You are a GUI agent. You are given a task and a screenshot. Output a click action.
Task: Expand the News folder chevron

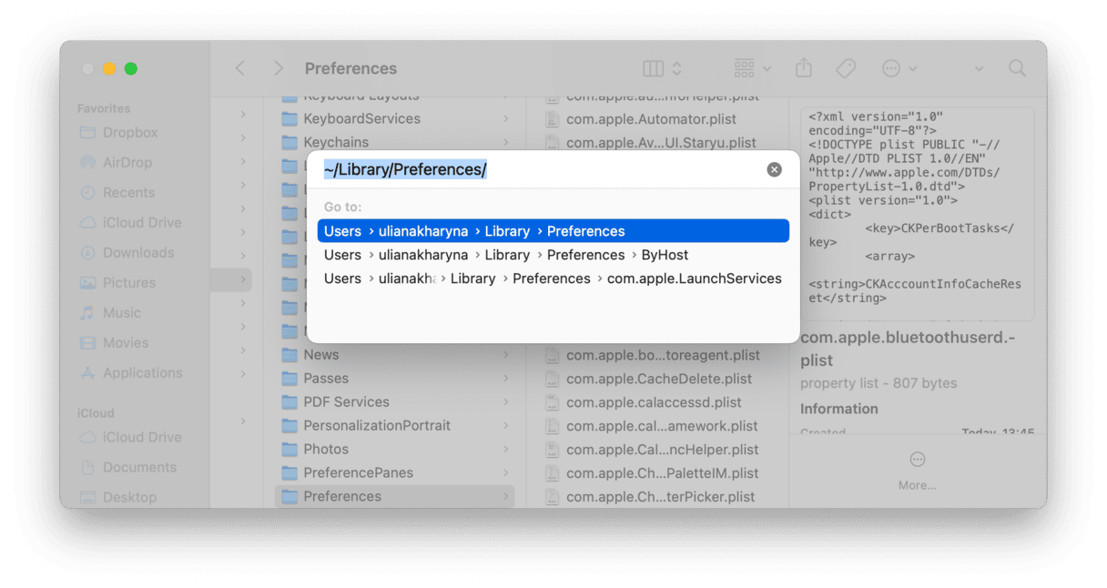[505, 355]
